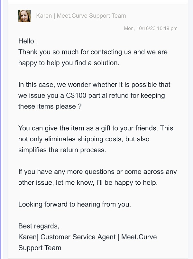The height and width of the screenshot is (259, 193).
Task: Click "Karen| Customer Service Agent" signature line
Action: 67,237
